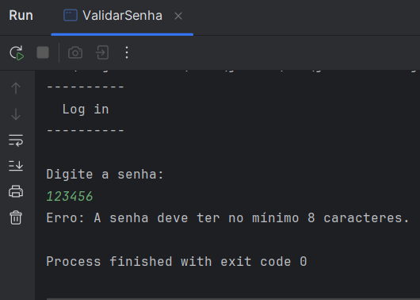Screen dimensions: 420x300
Task: Click the 'Log in' header text in console
Action: tap(86, 110)
